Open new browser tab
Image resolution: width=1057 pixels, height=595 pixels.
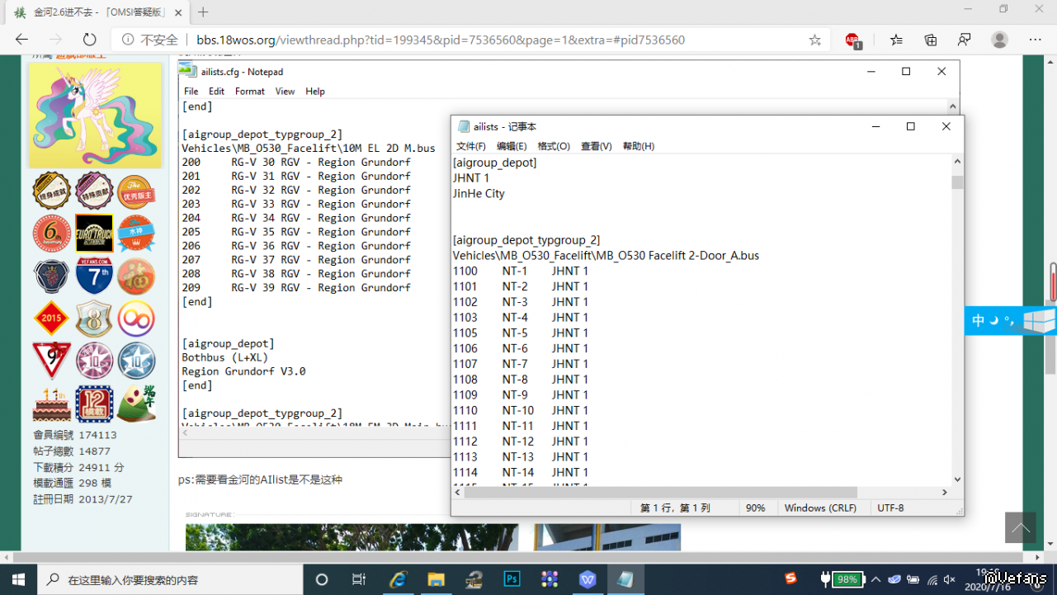(203, 12)
